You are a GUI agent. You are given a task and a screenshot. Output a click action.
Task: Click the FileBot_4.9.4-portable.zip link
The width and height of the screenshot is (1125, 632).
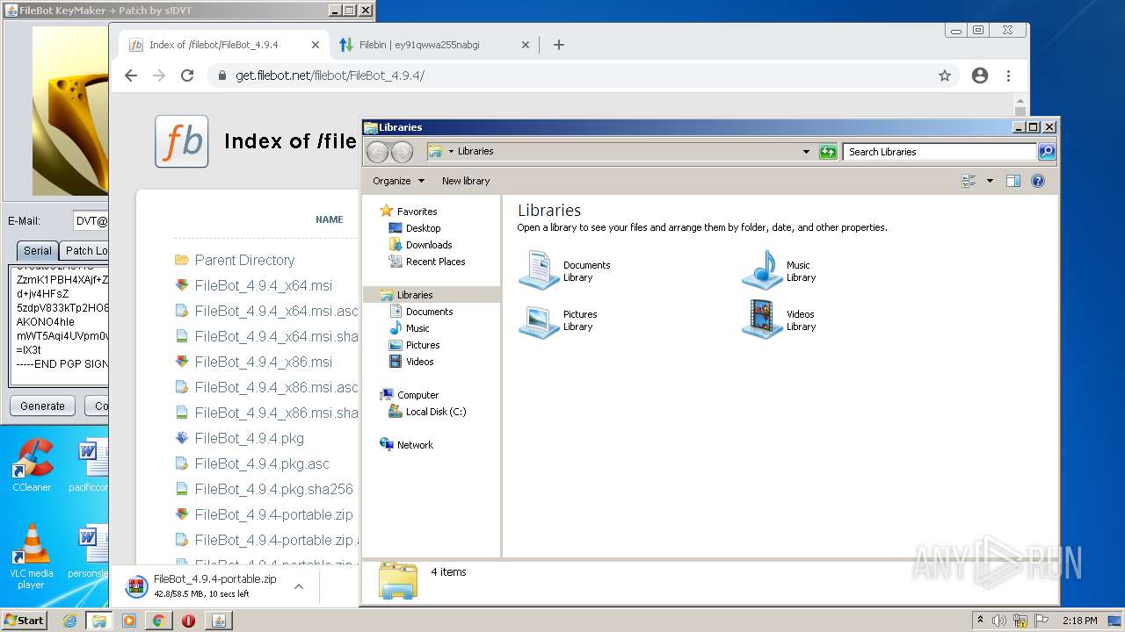(x=274, y=514)
